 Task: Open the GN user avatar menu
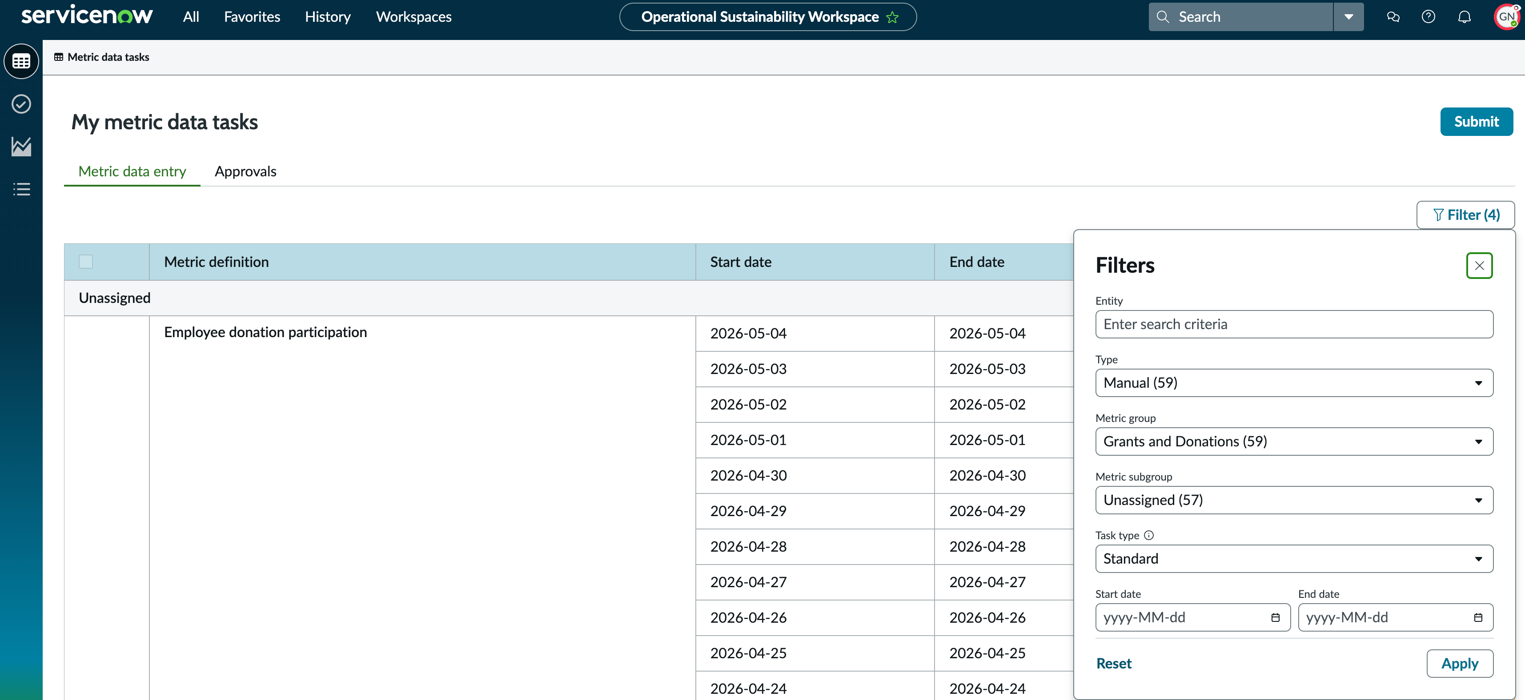coord(1506,16)
